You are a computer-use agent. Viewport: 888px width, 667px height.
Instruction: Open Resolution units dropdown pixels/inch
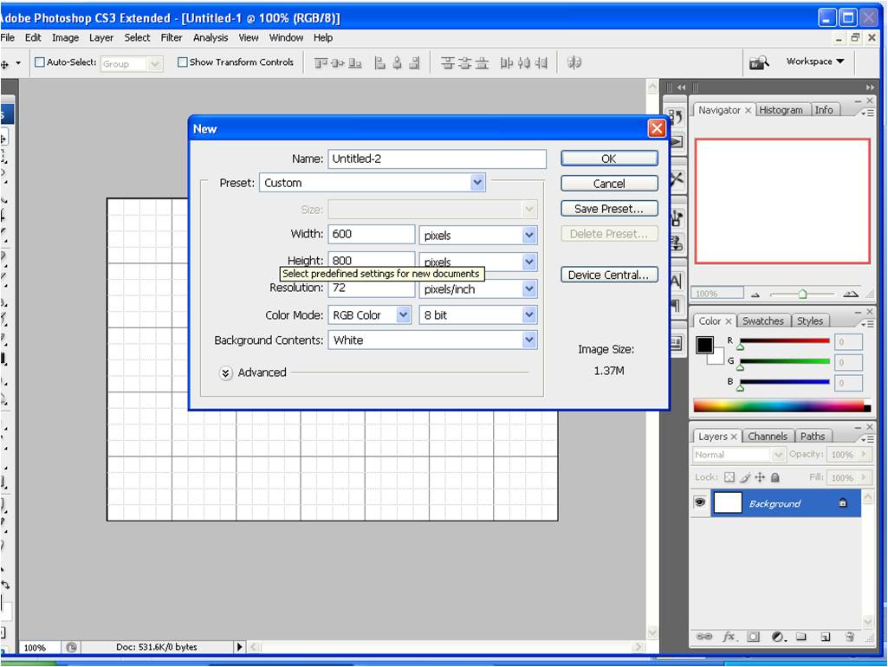[x=477, y=289]
